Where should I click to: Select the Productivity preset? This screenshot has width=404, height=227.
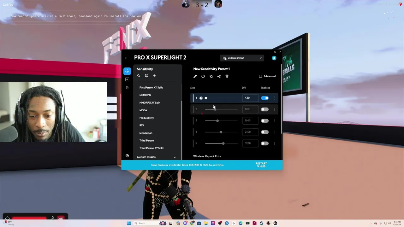click(147, 118)
